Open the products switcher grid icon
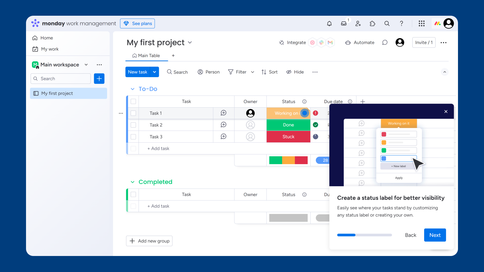 coord(422,24)
